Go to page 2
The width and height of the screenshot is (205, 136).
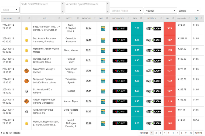coord(156,133)
